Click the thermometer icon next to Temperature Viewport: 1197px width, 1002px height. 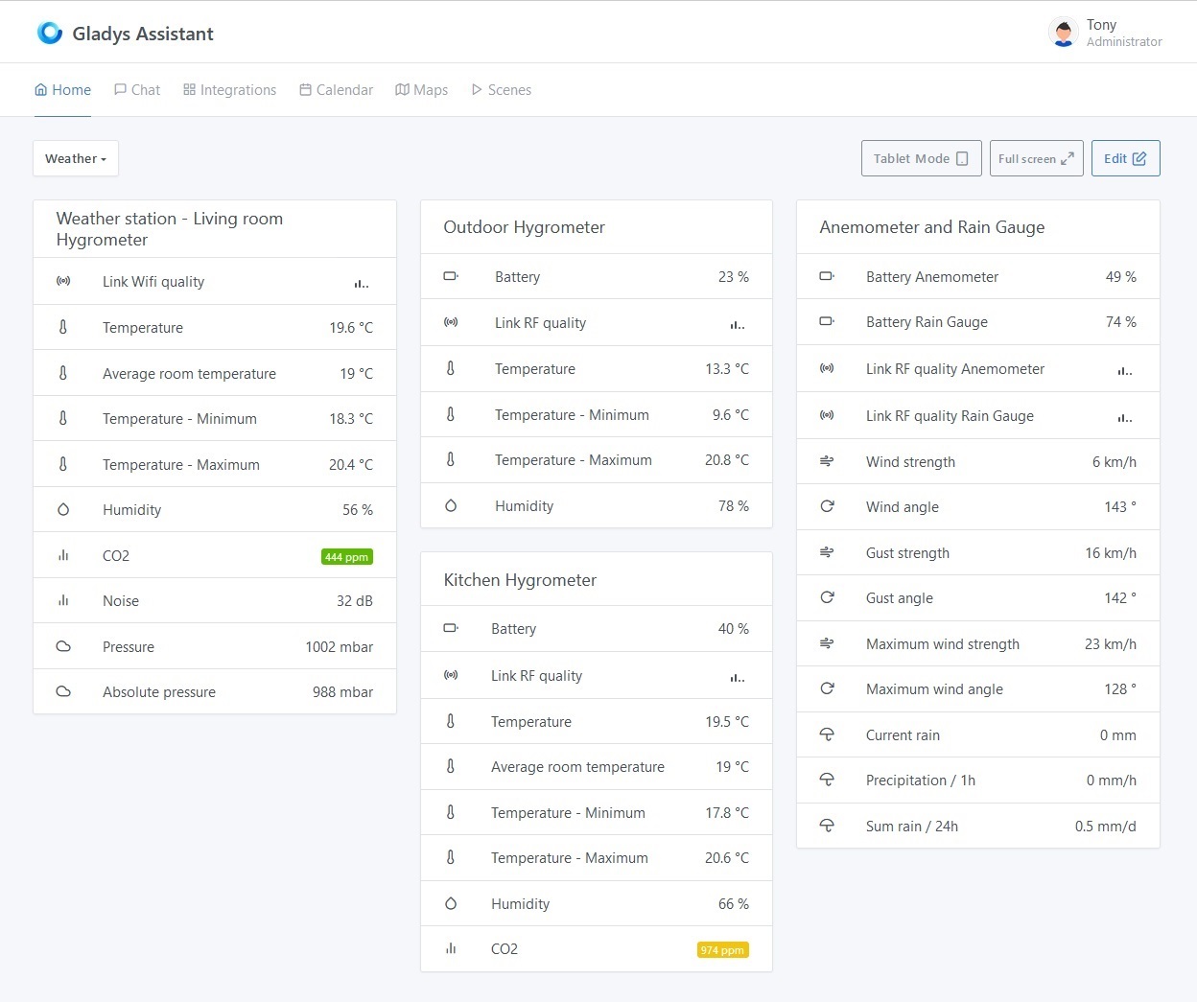tap(63, 327)
